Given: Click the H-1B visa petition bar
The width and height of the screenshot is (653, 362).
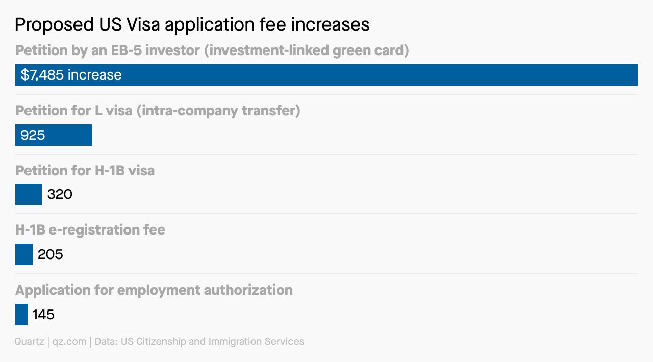Looking at the screenshot, I should tap(29, 194).
